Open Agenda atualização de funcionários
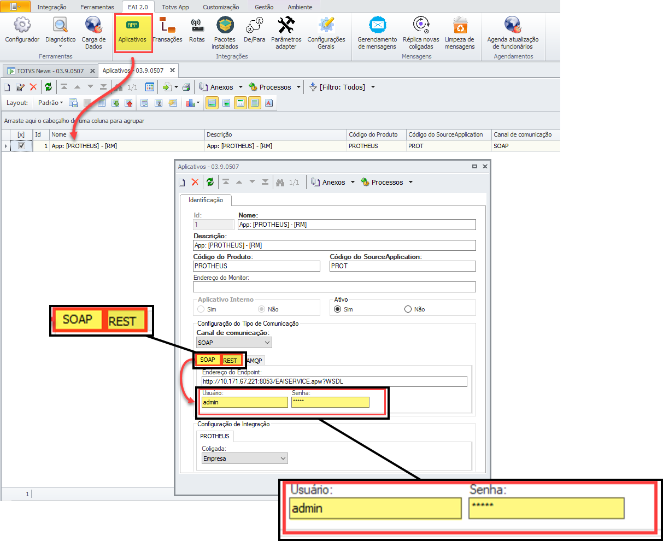 coord(513,34)
